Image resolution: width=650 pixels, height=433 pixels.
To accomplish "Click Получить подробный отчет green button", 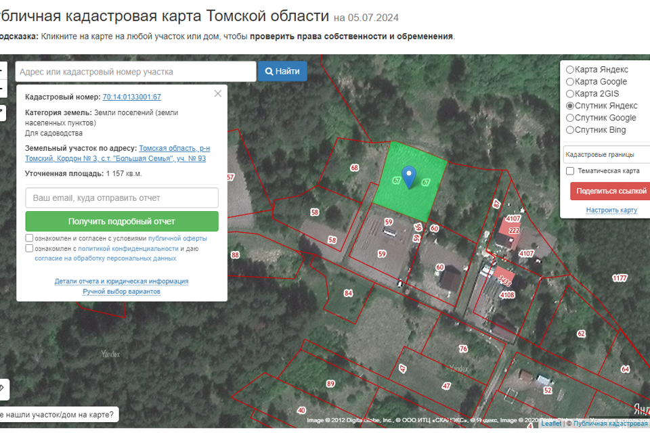I will point(122,221).
